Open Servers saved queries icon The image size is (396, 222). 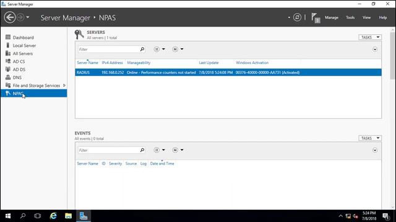(175, 49)
